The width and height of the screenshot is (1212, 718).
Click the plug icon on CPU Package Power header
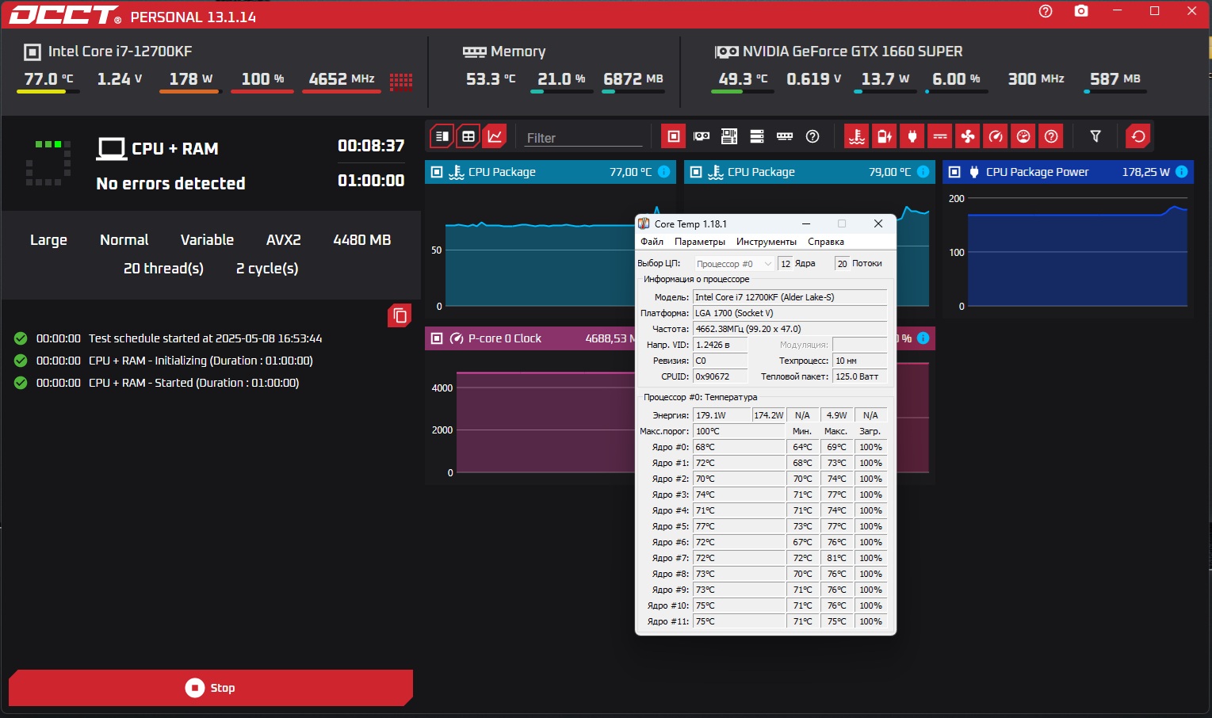coord(974,172)
